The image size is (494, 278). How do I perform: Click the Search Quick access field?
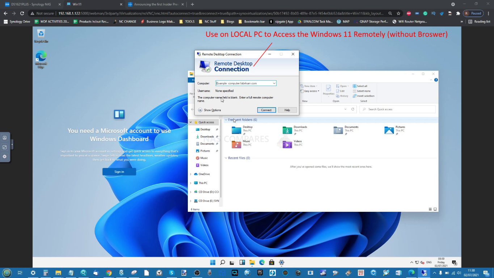click(x=398, y=109)
